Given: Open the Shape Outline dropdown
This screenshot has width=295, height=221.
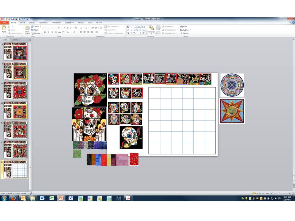Looking at the screenshot, I should [x=170, y=30].
